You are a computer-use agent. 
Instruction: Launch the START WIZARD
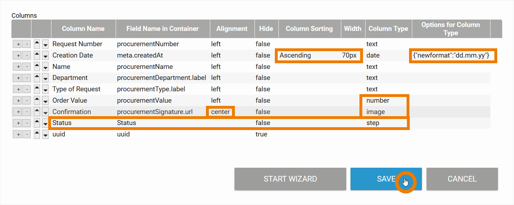click(290, 179)
